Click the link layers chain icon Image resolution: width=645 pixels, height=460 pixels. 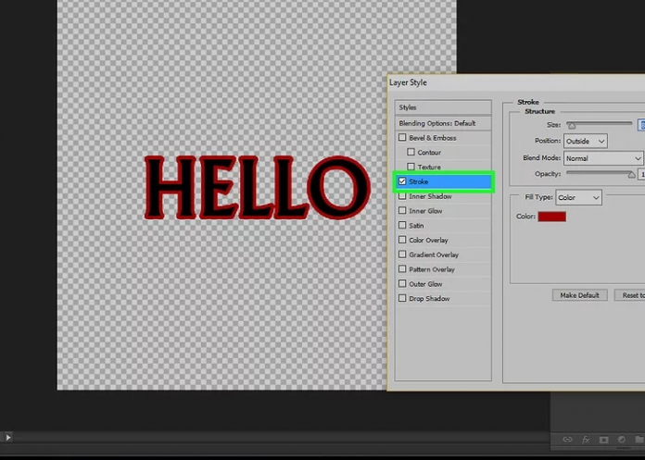point(567,440)
